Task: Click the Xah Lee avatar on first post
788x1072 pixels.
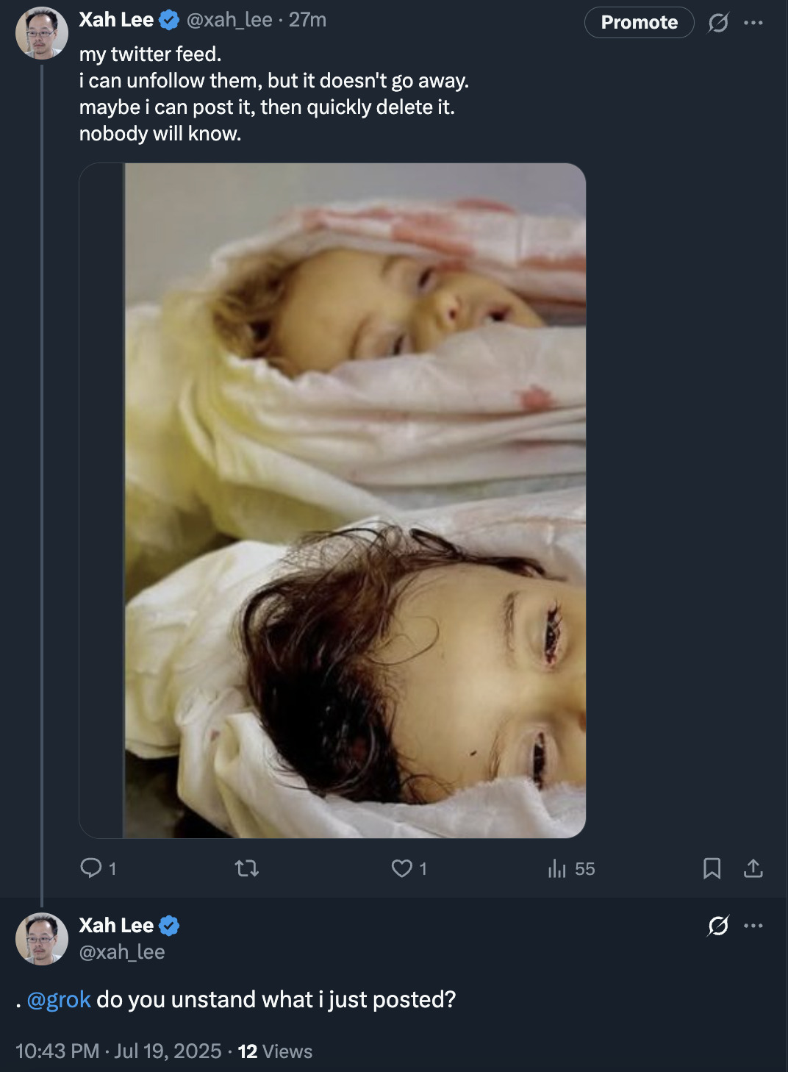Action: pyautogui.click(x=42, y=34)
